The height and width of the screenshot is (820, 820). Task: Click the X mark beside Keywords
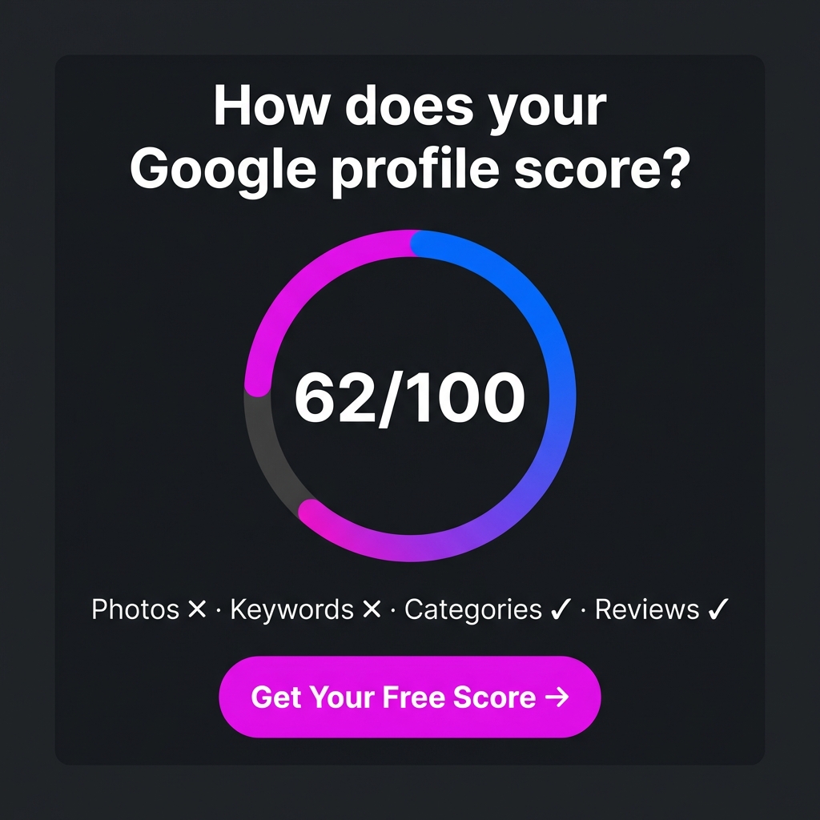coord(372,609)
